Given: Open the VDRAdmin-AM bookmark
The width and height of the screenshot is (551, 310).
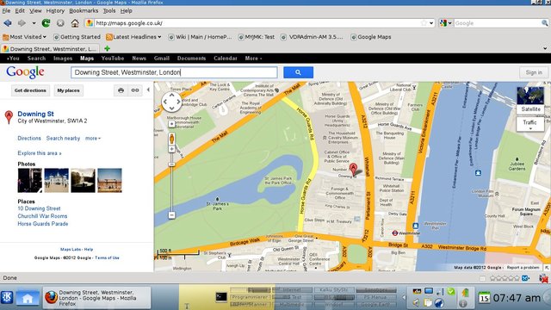Looking at the screenshot, I should pos(312,37).
